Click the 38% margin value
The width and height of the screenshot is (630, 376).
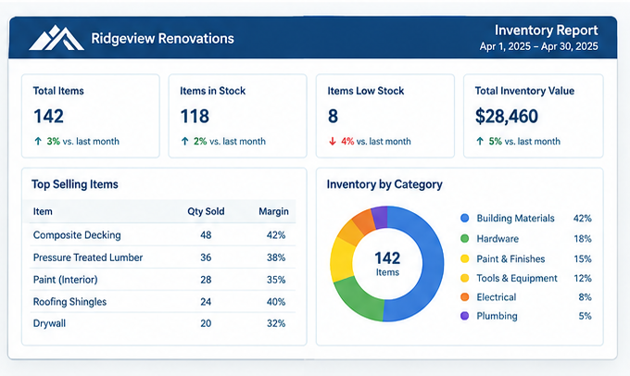point(276,257)
